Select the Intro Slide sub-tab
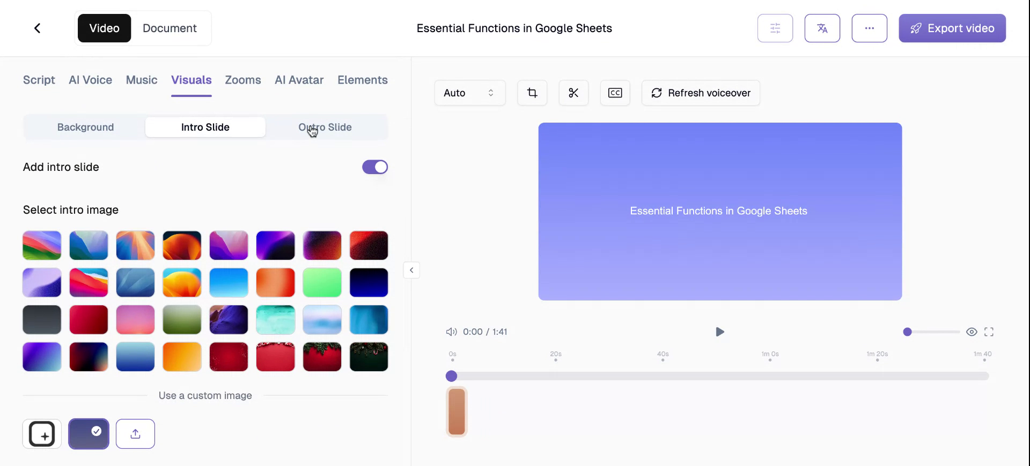The height and width of the screenshot is (466, 1030). (x=205, y=127)
